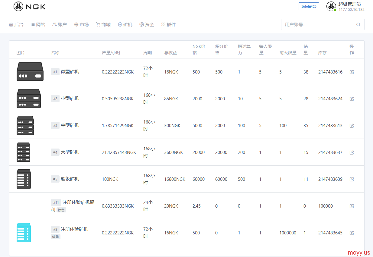Click the #8 ID badge
This screenshot has width=373, height=257.
coord(55,229)
